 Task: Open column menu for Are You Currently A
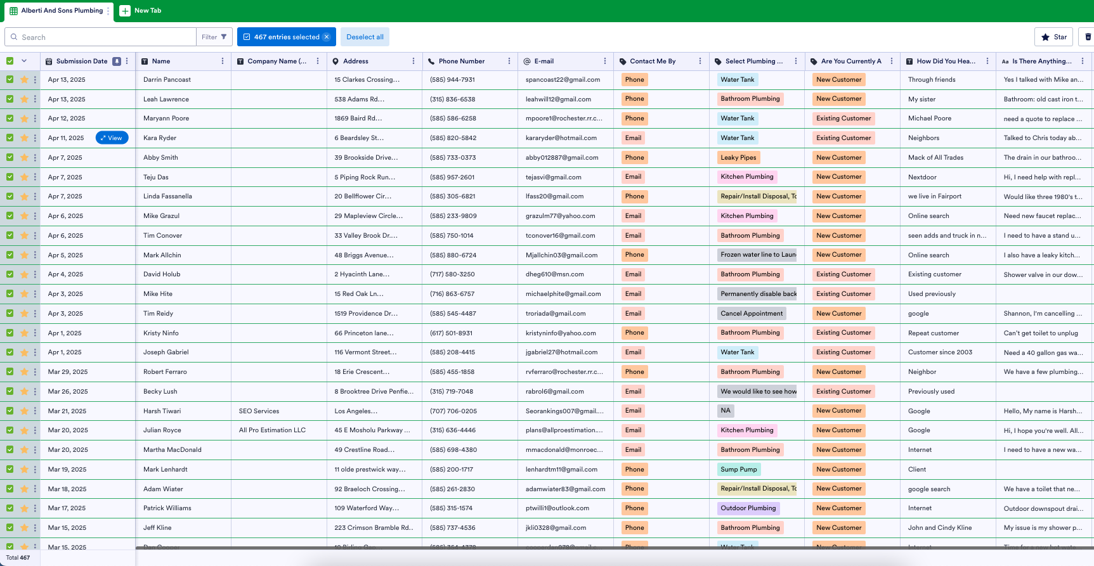click(892, 61)
